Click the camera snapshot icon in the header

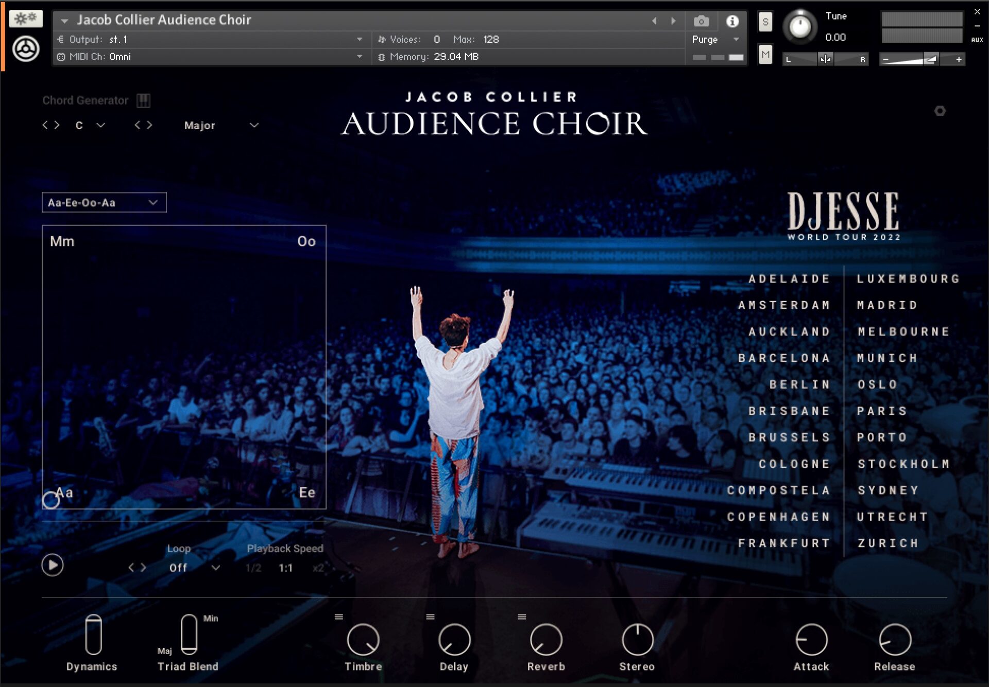click(701, 22)
